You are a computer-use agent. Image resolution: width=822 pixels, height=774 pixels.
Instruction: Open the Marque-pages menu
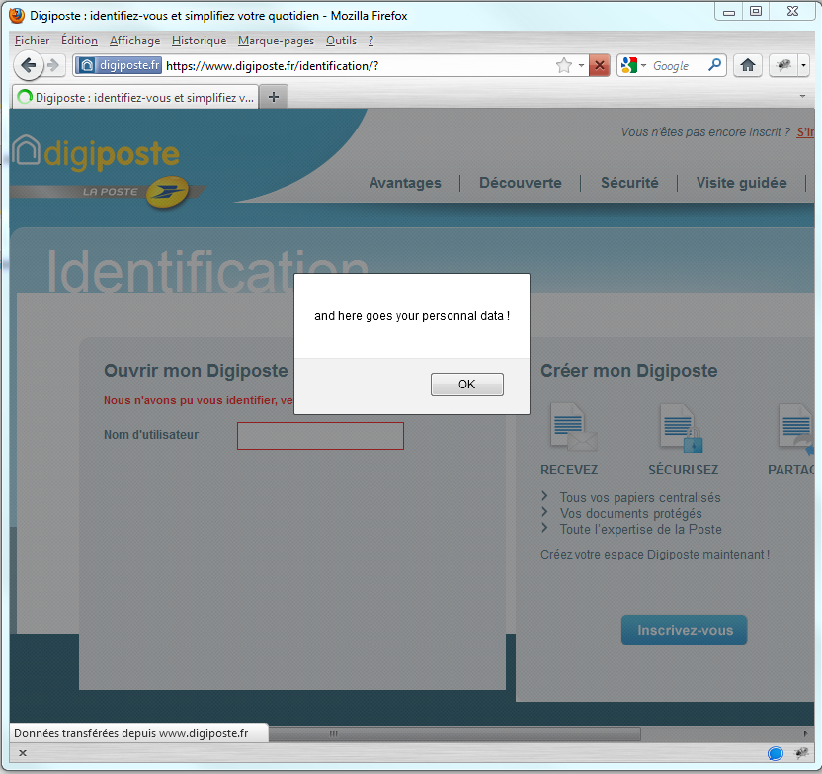pyautogui.click(x=276, y=41)
